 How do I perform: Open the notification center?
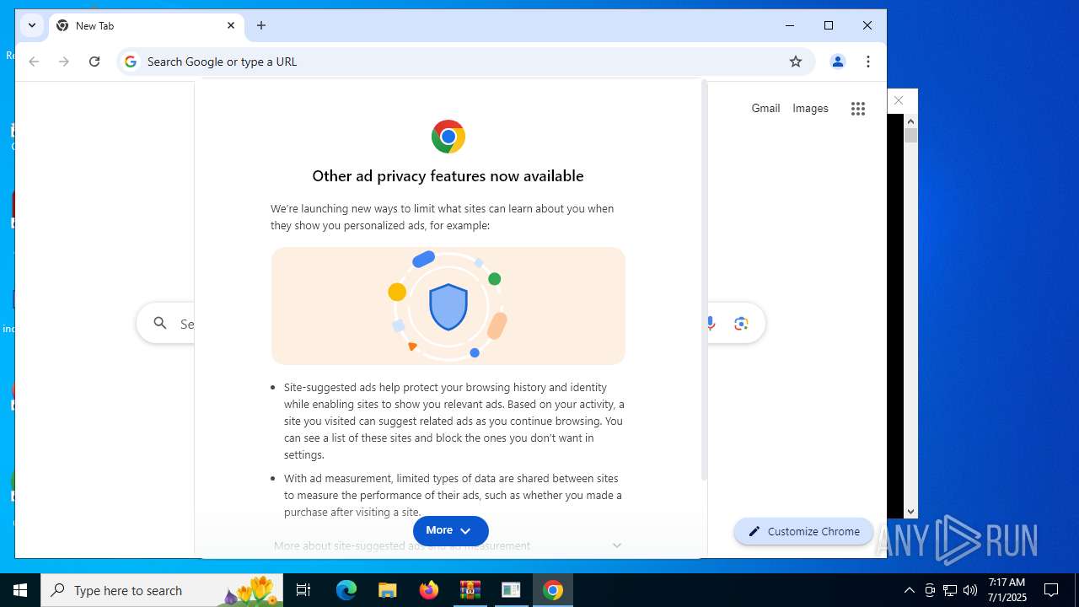coord(1051,590)
